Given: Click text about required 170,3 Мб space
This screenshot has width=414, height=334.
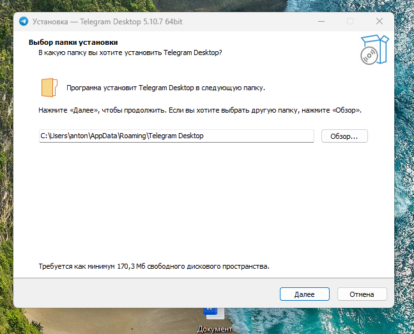Looking at the screenshot, I should [154, 266].
